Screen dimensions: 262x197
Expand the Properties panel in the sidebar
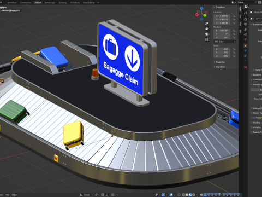219,62
